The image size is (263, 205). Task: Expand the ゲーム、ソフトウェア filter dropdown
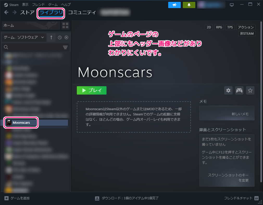tap(24, 37)
